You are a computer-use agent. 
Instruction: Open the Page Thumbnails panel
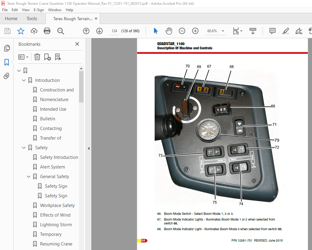[7, 48]
